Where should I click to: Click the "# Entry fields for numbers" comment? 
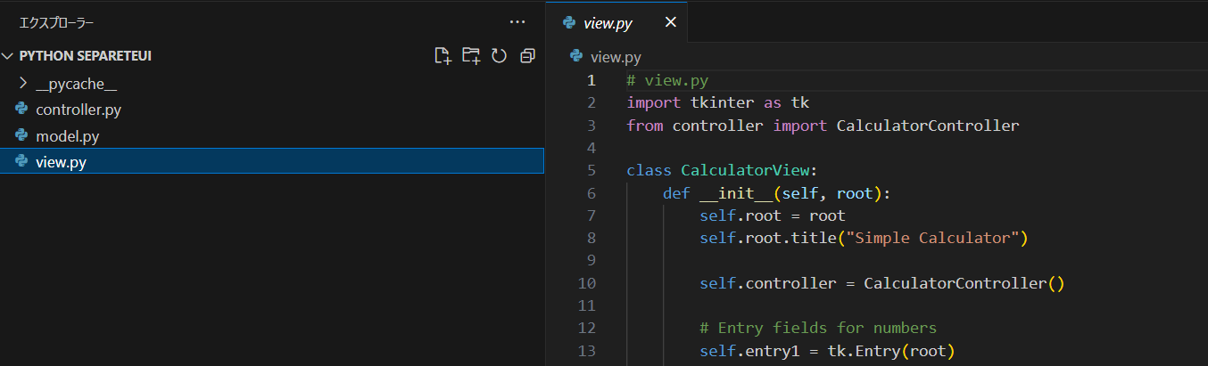coord(818,329)
